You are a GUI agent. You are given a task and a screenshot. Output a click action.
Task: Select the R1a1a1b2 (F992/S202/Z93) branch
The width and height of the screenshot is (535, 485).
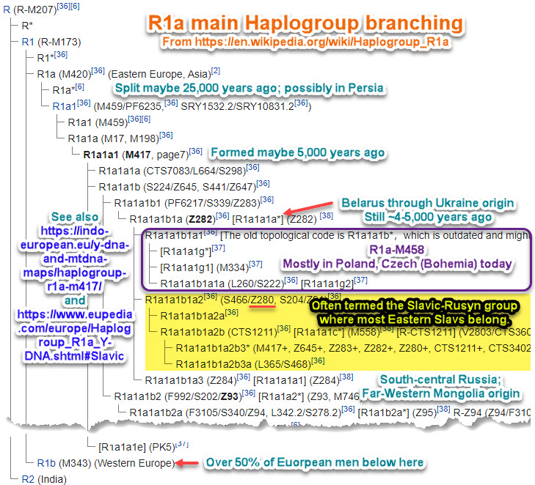[178, 396]
